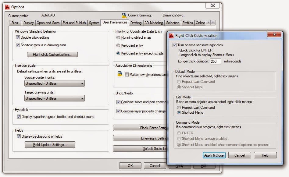
Task: Switch to the Files tab
Action: click(15, 23)
